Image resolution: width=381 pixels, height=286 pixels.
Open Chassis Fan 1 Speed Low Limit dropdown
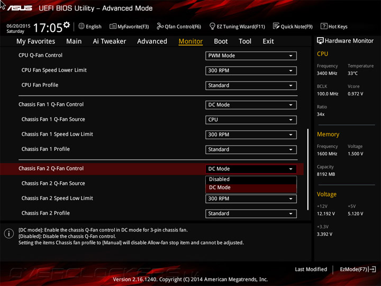[x=251, y=135]
